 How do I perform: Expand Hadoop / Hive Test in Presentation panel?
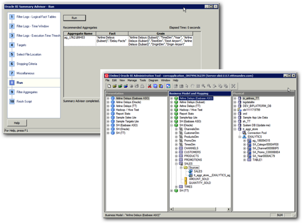tap(108, 110)
